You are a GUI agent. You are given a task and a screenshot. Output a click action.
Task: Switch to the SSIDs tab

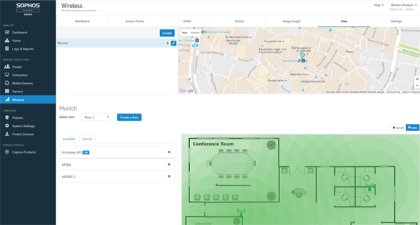(x=187, y=21)
